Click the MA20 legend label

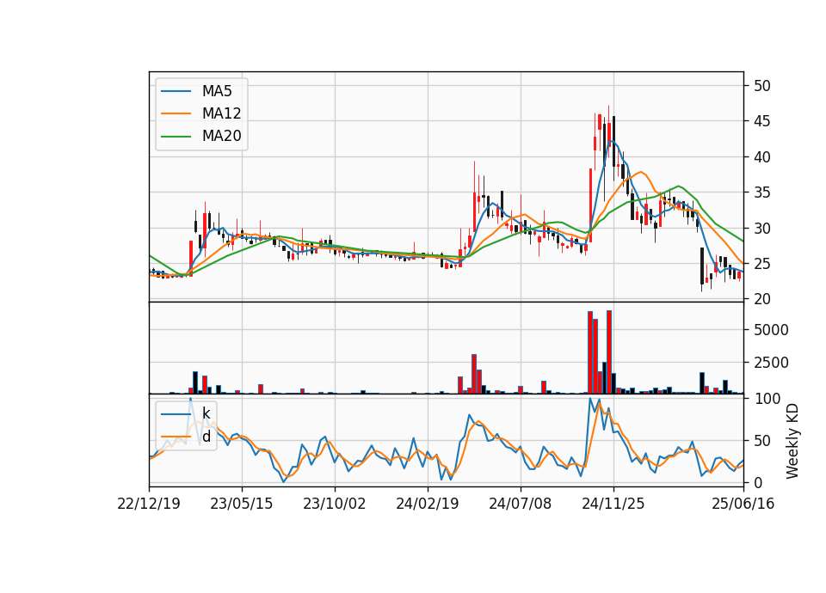click(221, 136)
